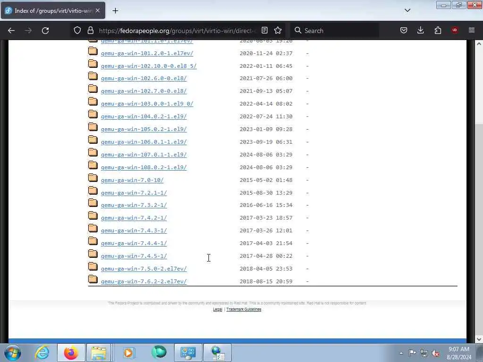Open qemu-ga-win-105.0.2-1.el9/ link
The image size is (483, 362).
coord(143,129)
